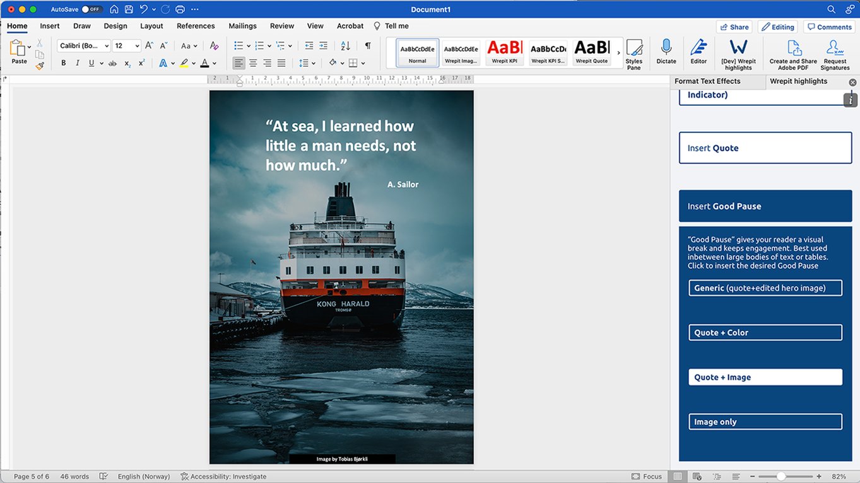Apply the Wrepit KPI style
Image resolution: width=860 pixels, height=483 pixels.
[x=505, y=52]
